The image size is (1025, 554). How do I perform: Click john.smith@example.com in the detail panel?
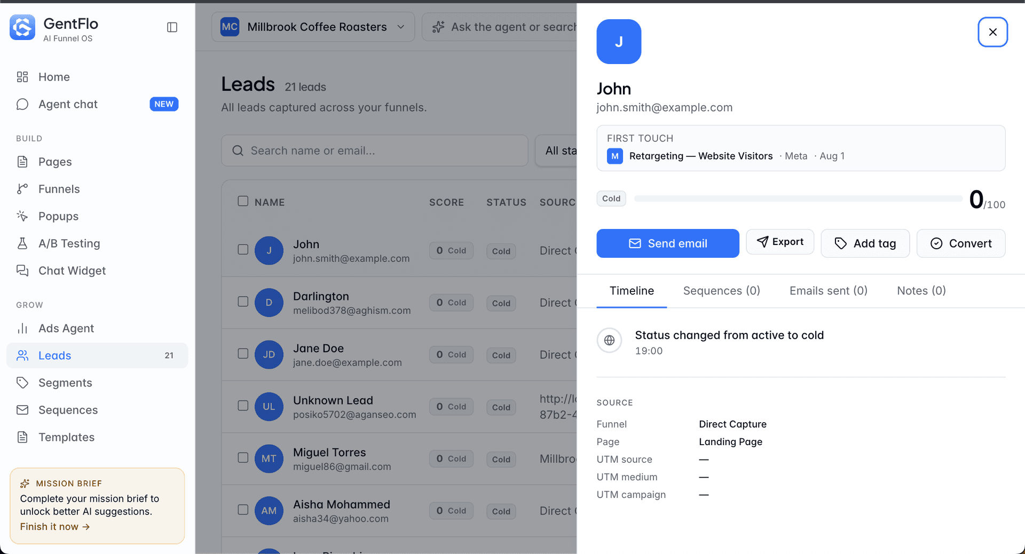click(665, 107)
